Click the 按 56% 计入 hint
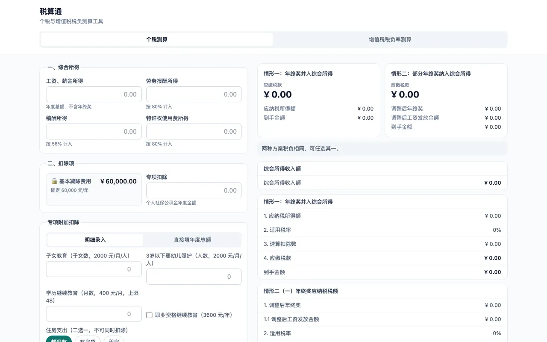The height and width of the screenshot is (342, 547). 59,144
